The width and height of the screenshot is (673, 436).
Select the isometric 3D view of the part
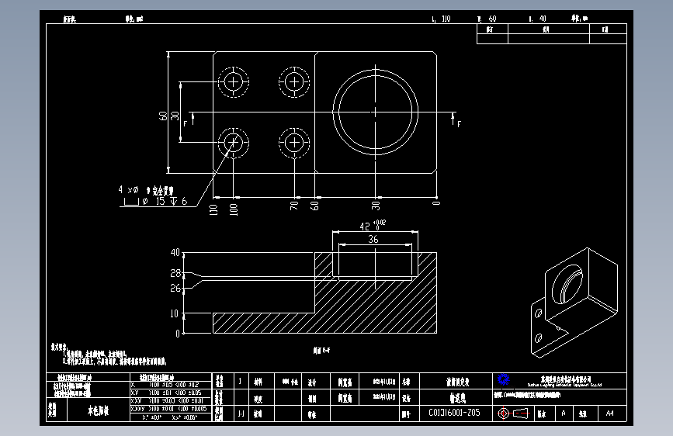pyautogui.click(x=574, y=303)
